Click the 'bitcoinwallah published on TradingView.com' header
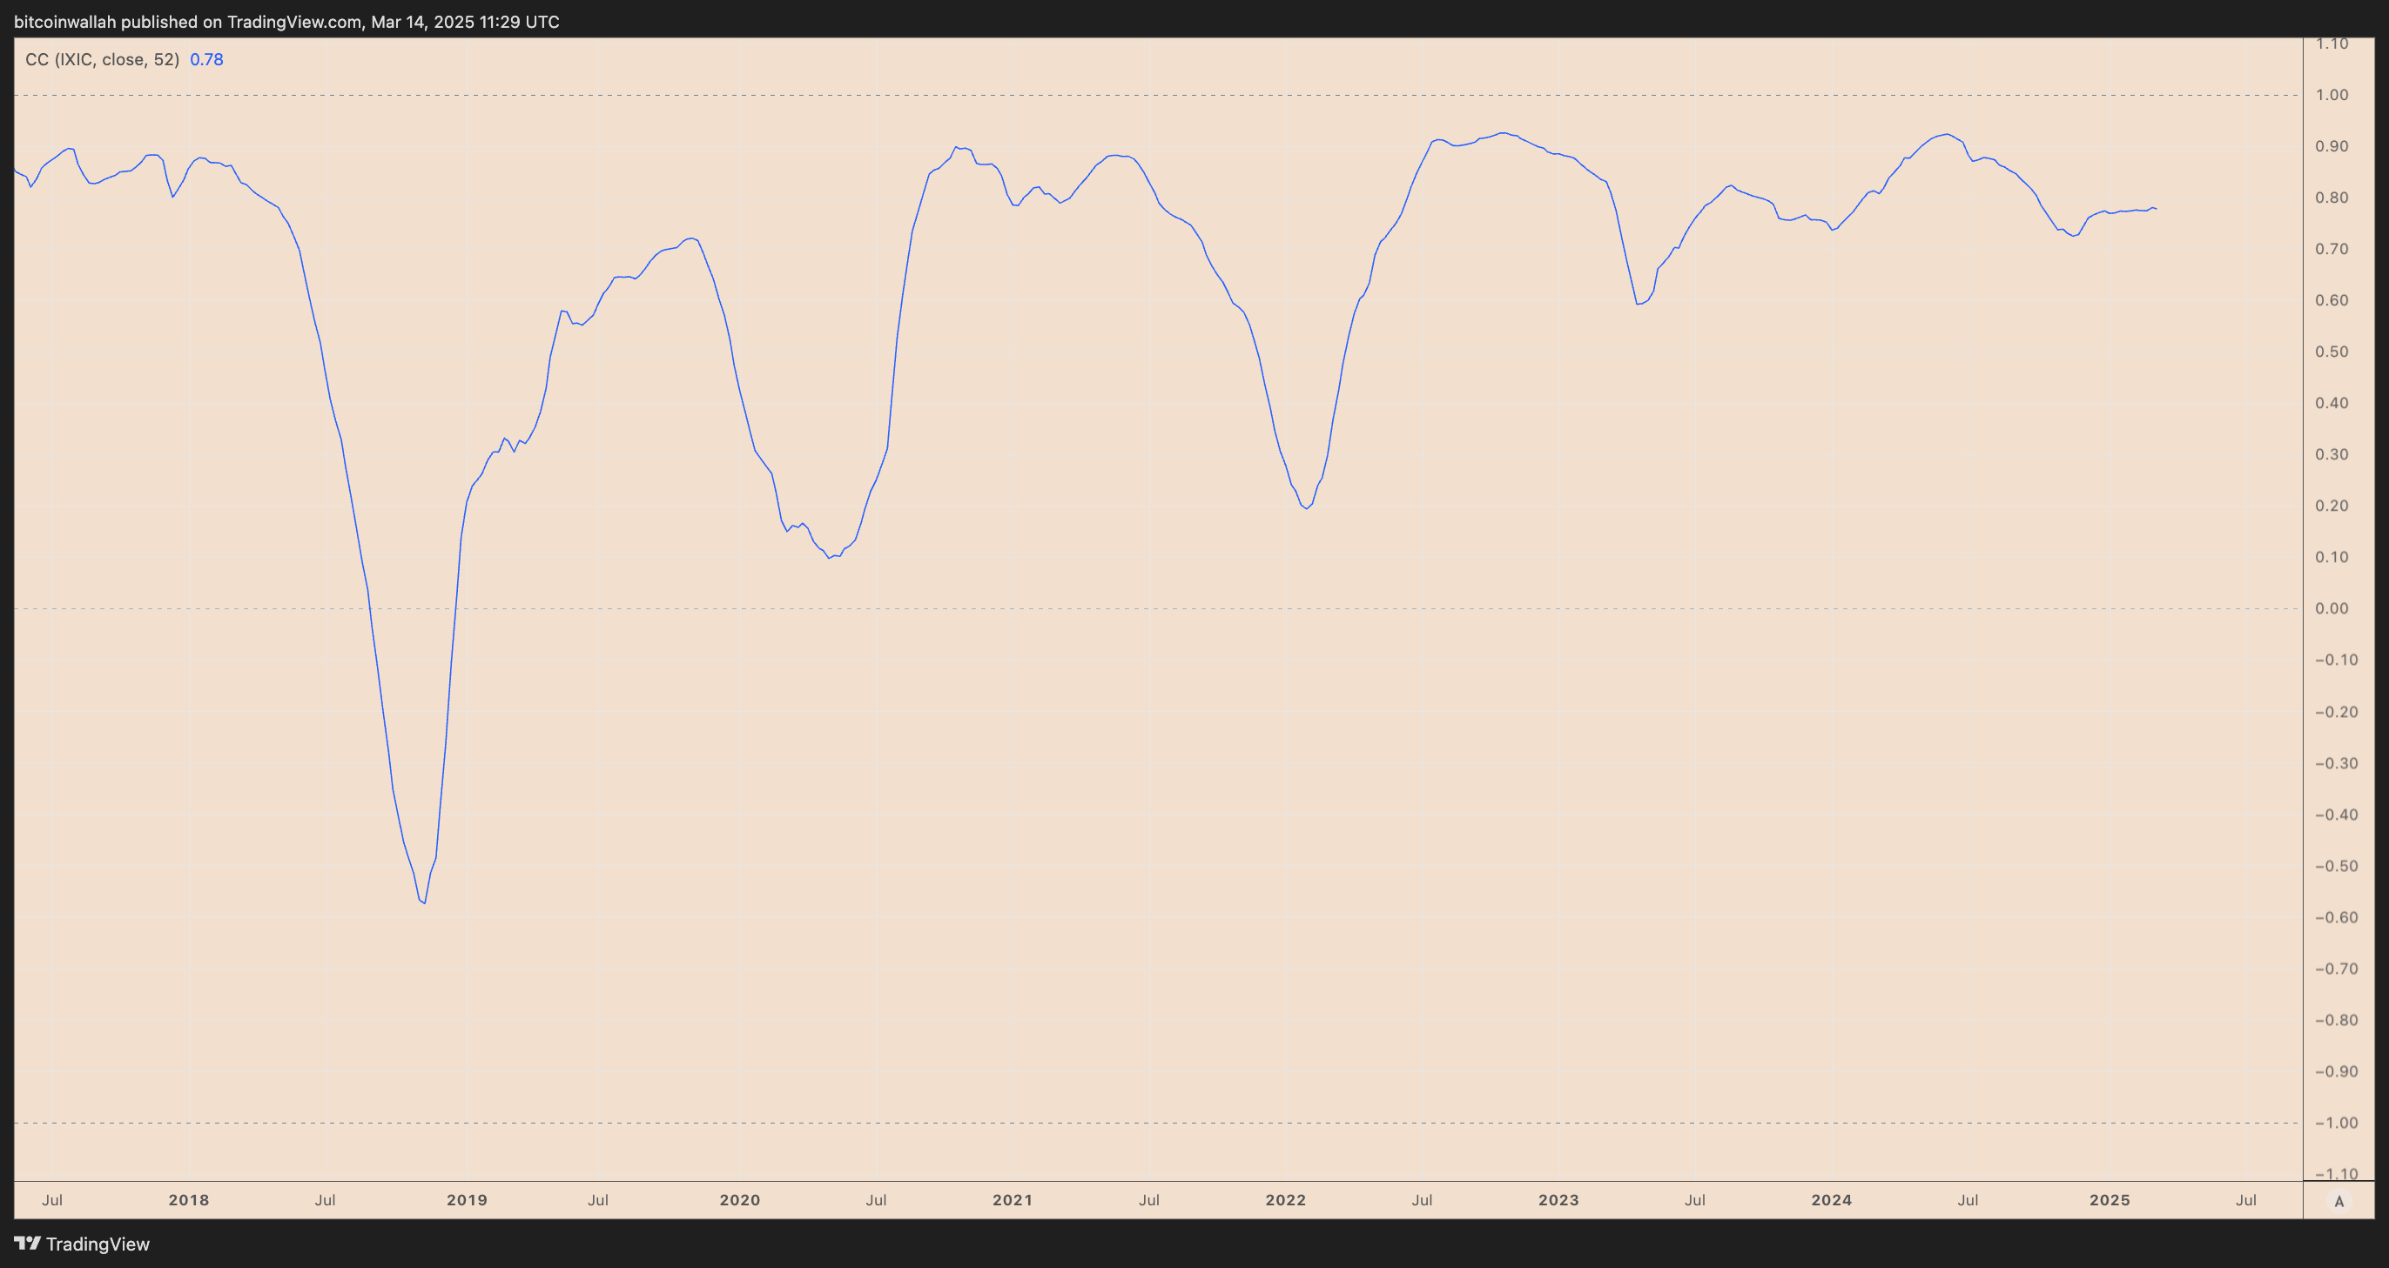The image size is (2389, 1268). pyautogui.click(x=286, y=21)
